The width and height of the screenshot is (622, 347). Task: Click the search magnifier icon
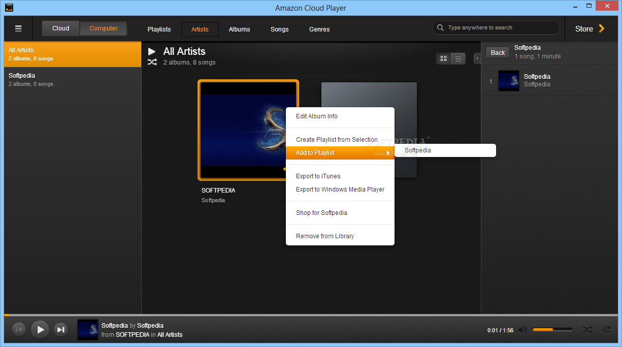(x=440, y=28)
